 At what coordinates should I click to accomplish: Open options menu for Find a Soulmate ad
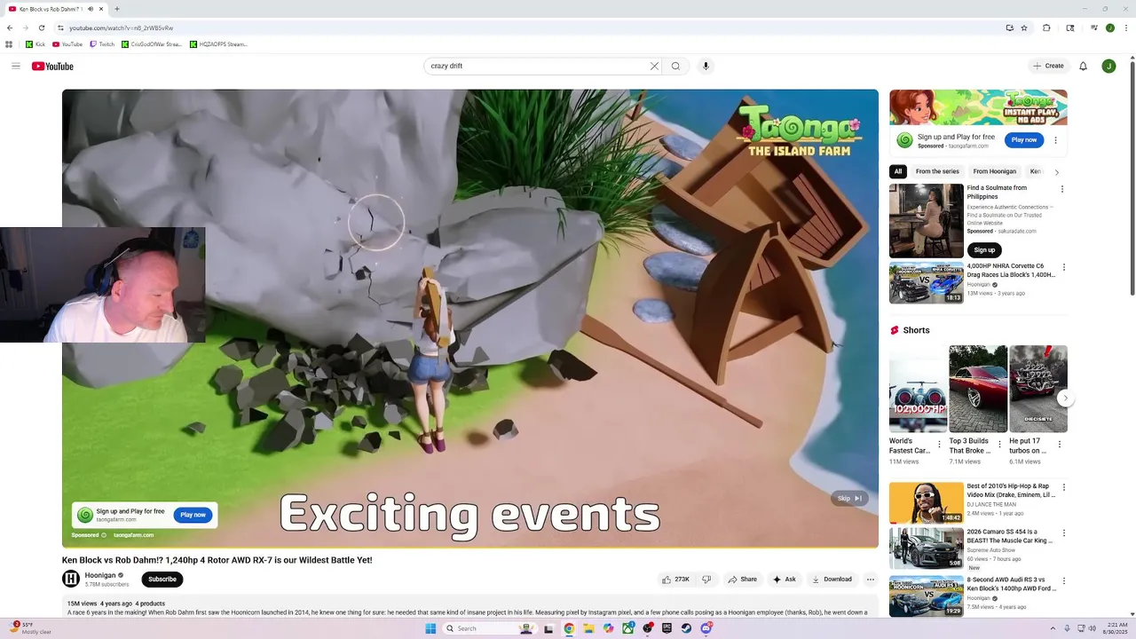tap(1062, 189)
